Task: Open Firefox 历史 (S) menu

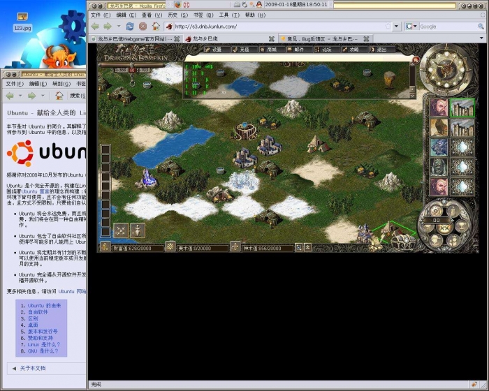Action: [177, 15]
